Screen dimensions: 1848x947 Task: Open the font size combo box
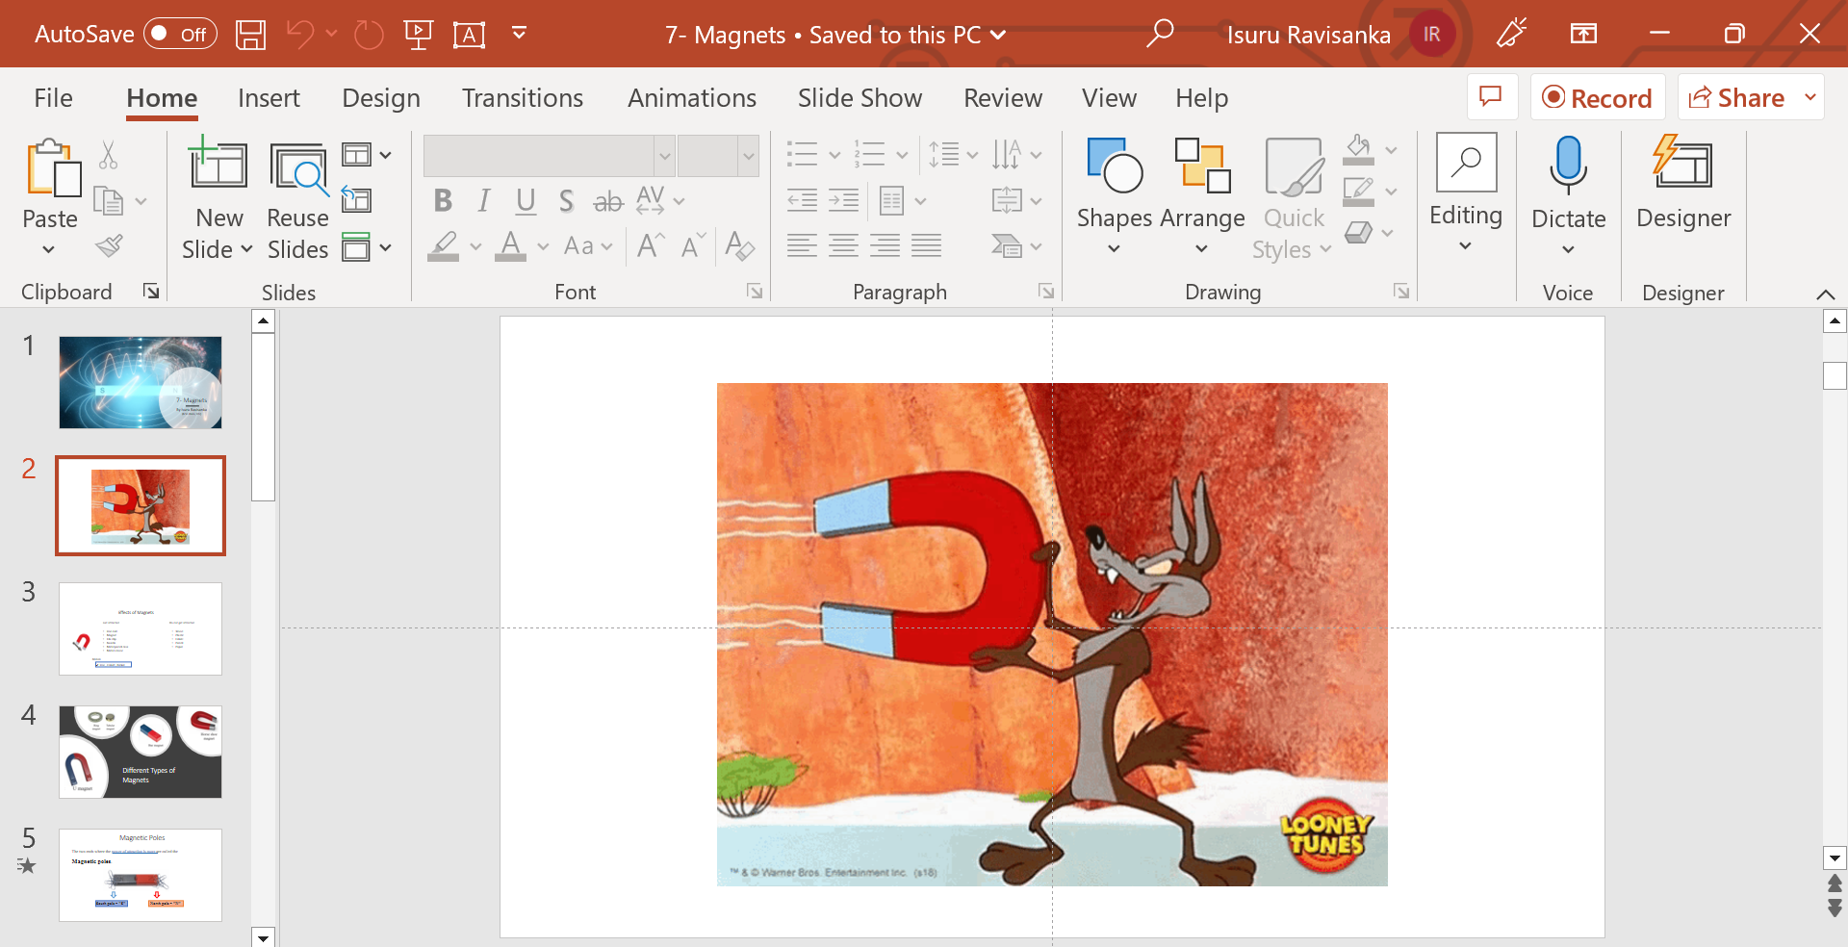[x=718, y=155]
